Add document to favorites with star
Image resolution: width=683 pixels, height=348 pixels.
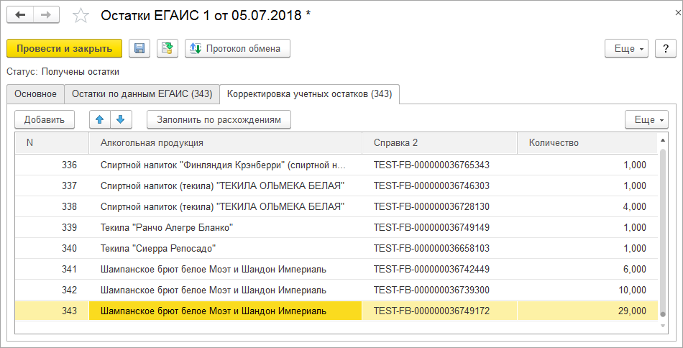(x=81, y=16)
